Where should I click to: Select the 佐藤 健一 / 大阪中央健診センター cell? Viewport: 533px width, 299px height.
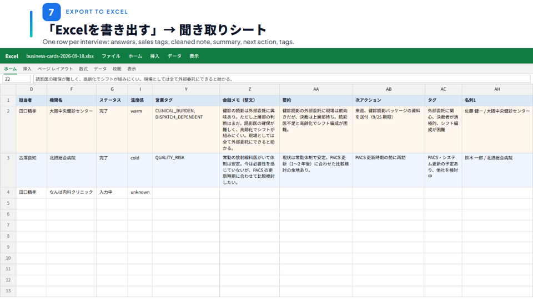[x=497, y=130]
